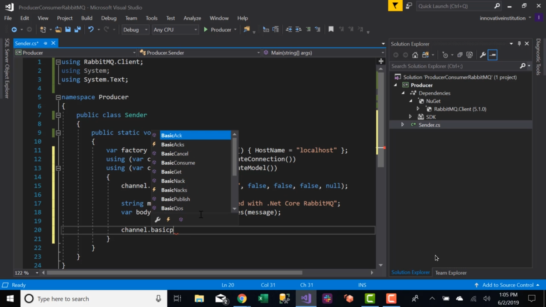This screenshot has height=307, width=546.
Task: Save Sender.cs with the Save icon
Action: (x=68, y=30)
